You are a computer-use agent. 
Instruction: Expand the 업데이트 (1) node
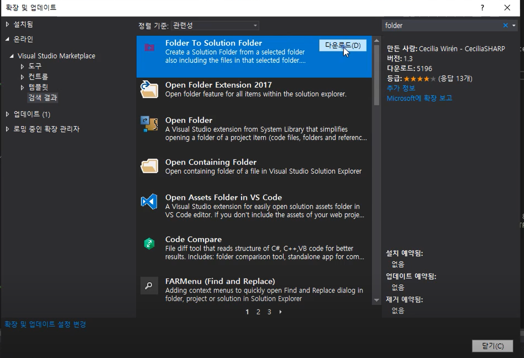coord(7,114)
